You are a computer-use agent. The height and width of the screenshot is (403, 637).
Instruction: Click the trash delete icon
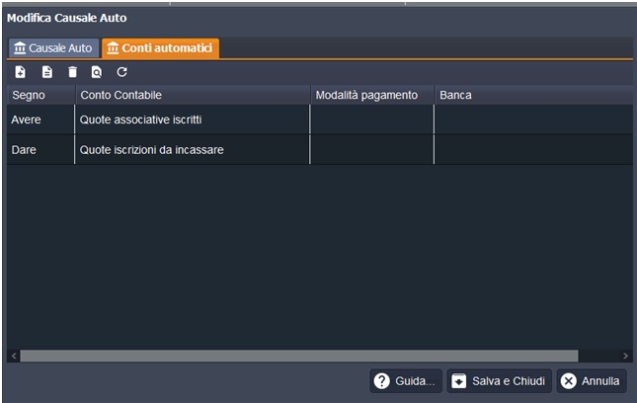pos(72,72)
